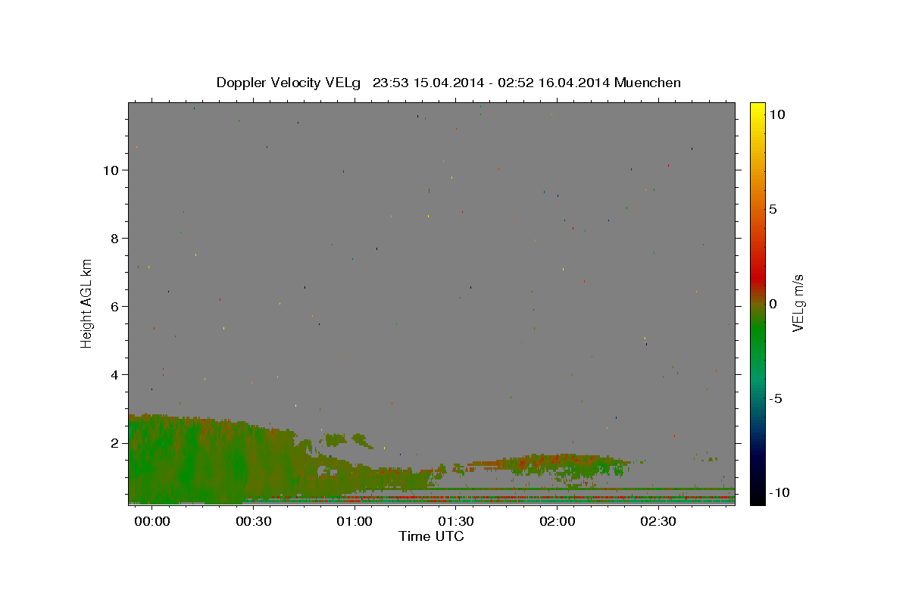Click the height tick label 4

[115, 375]
